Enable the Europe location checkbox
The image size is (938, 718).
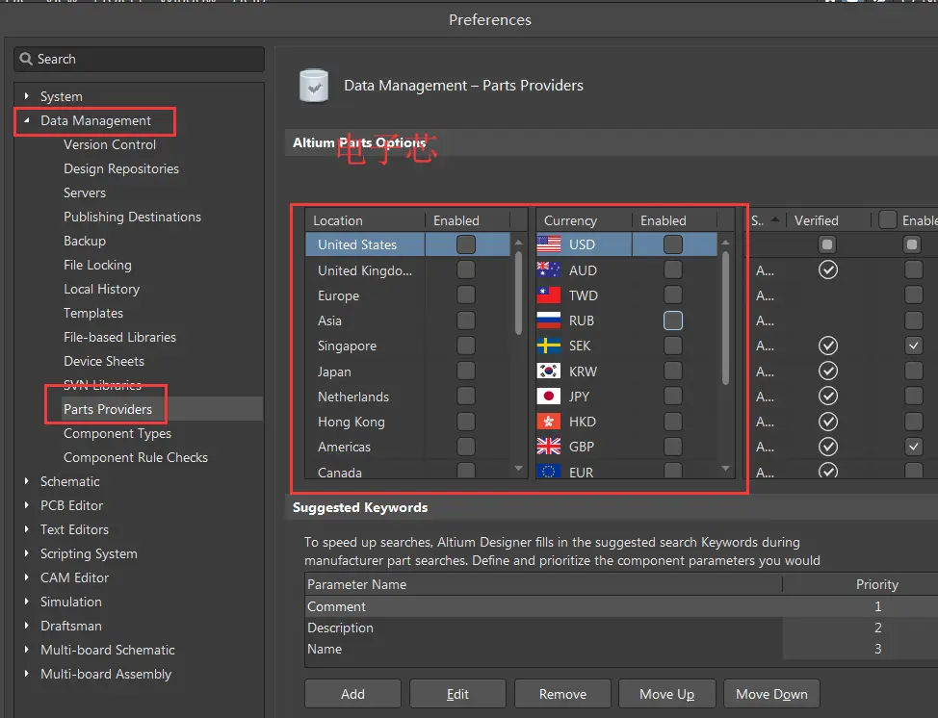click(466, 295)
